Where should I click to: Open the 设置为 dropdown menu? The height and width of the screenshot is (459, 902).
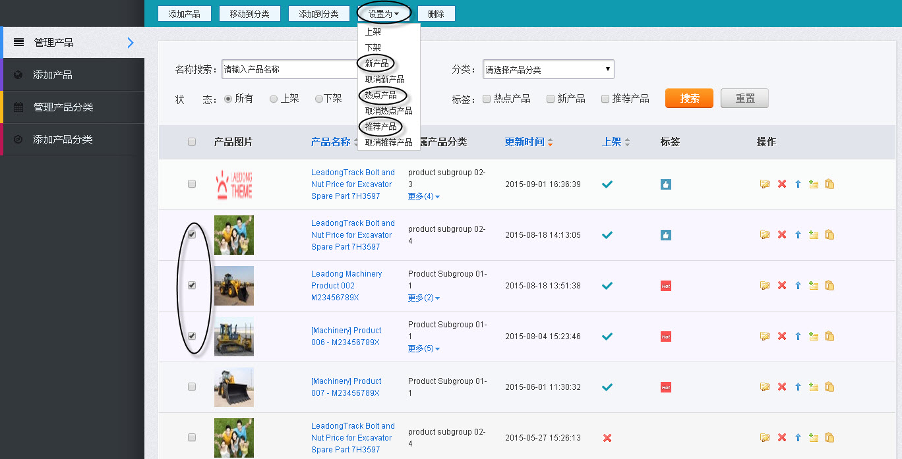(x=383, y=13)
